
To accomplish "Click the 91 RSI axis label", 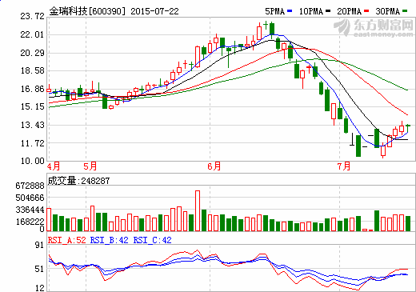I will point(39,245).
